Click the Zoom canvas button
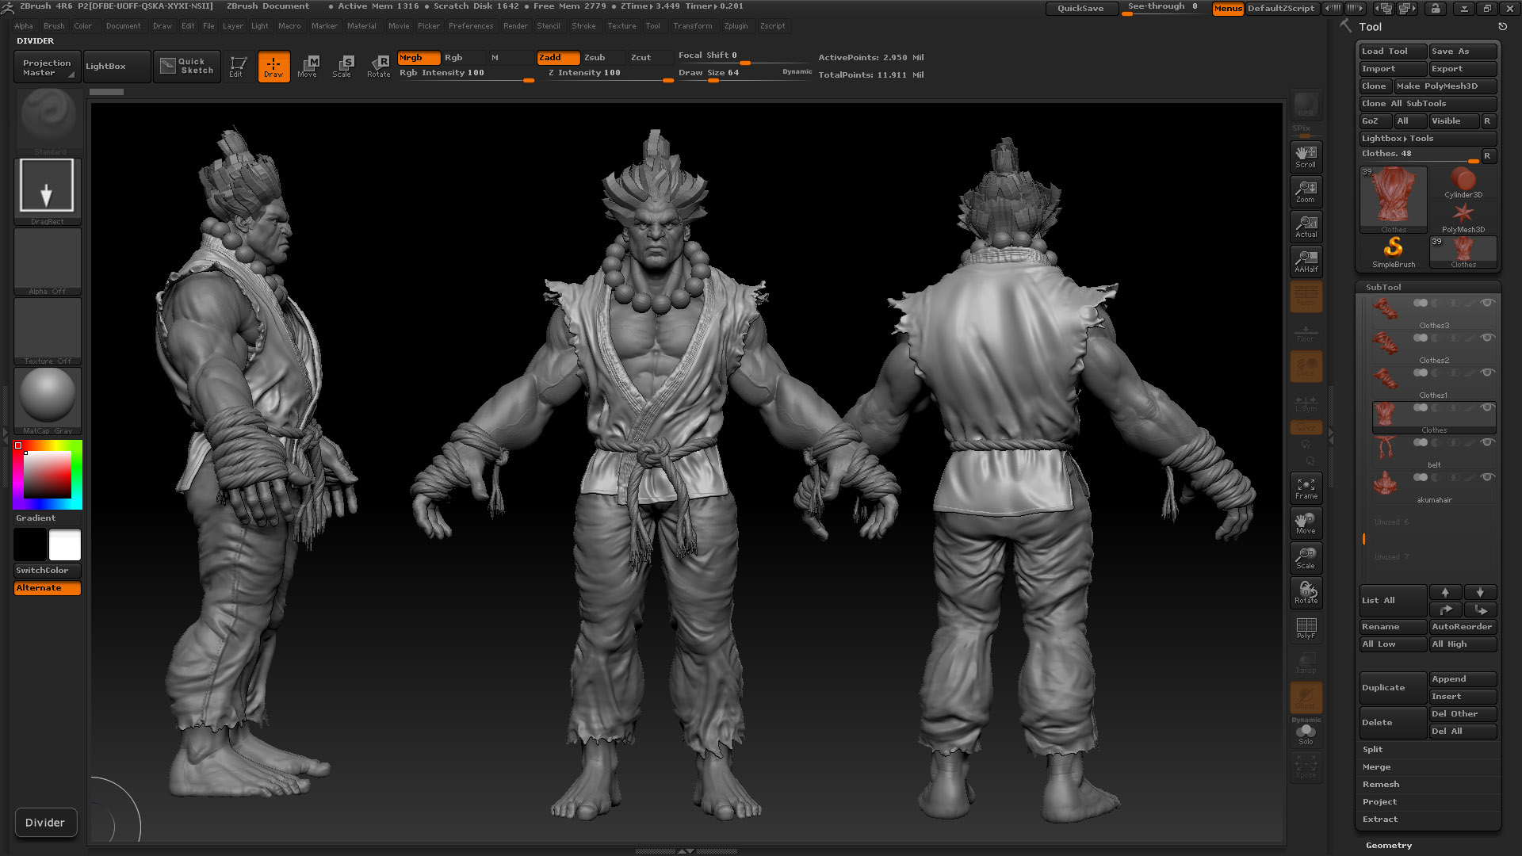This screenshot has width=1522, height=856. pos(1306,191)
